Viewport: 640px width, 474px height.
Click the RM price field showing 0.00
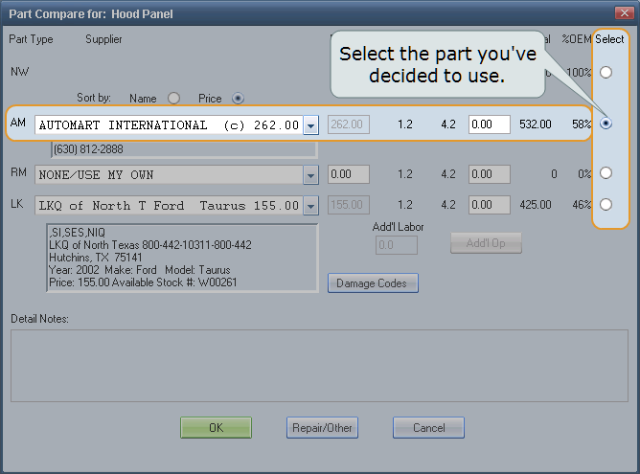coord(349,175)
